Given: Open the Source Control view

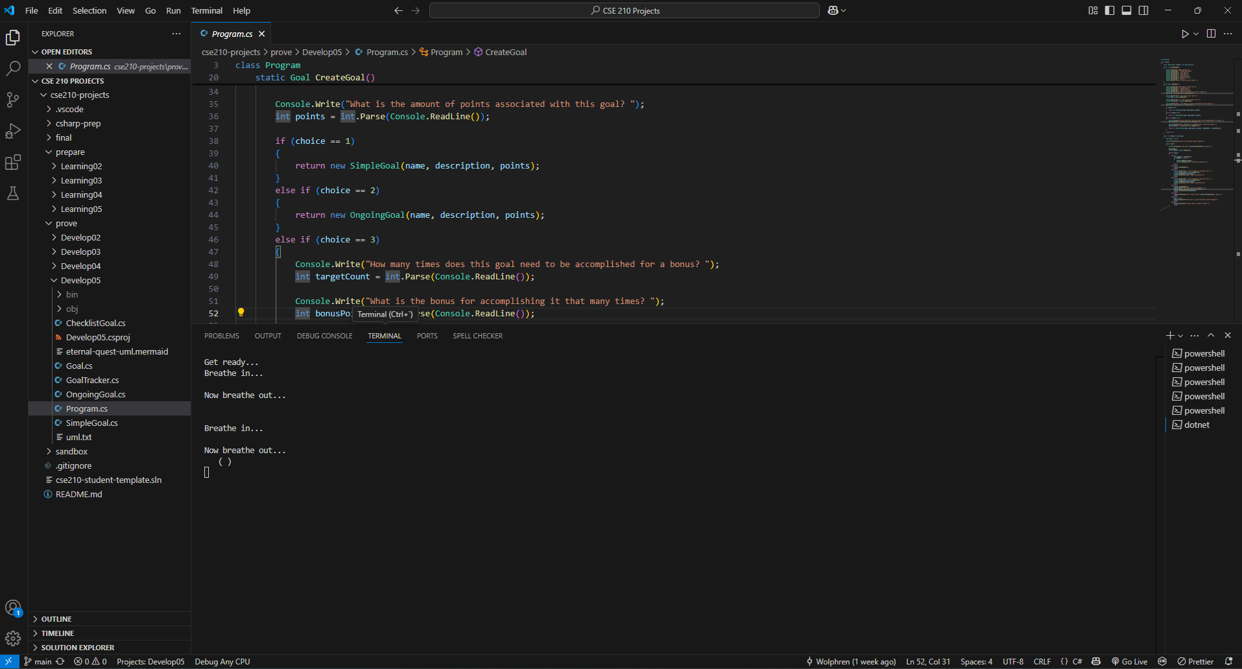Looking at the screenshot, I should click(x=13, y=100).
